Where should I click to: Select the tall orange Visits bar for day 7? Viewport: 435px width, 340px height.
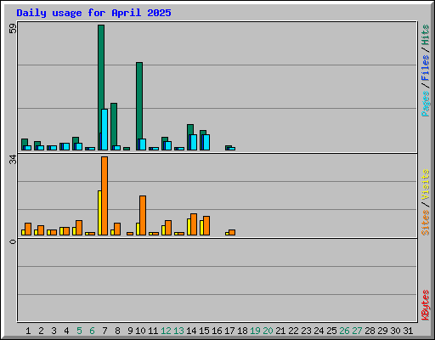pyautogui.click(x=105, y=195)
